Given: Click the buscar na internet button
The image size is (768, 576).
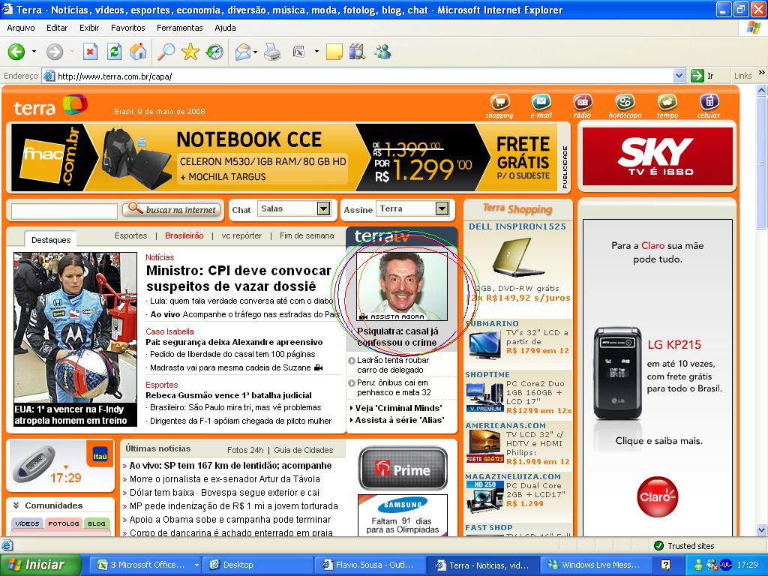Looking at the screenshot, I should [x=173, y=210].
